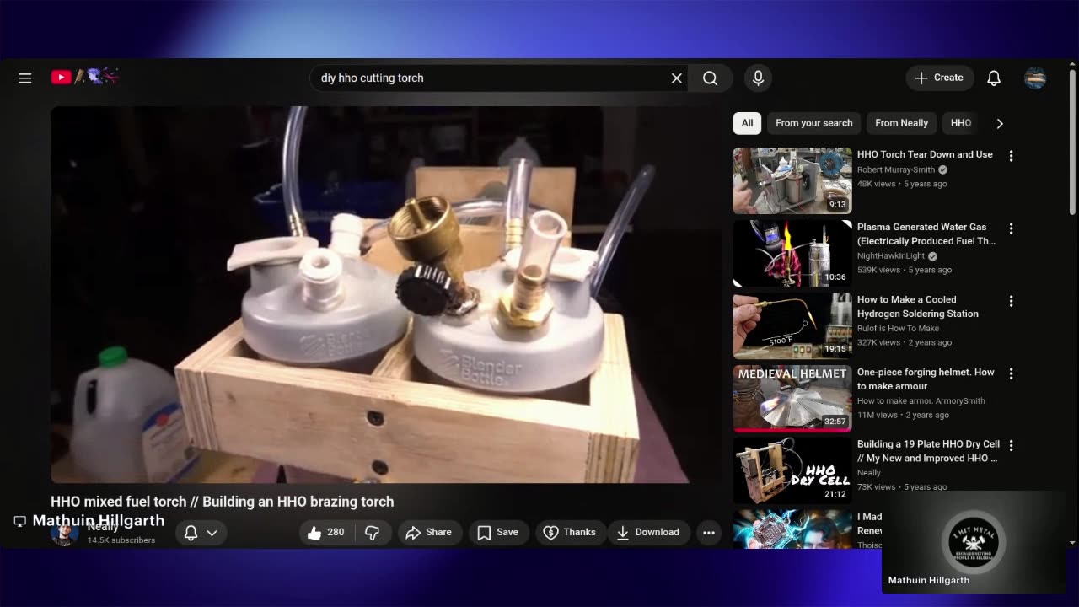Screen dimensions: 1079x607
Task: Open Plasma Generated Water Gas video title
Action: (926, 234)
